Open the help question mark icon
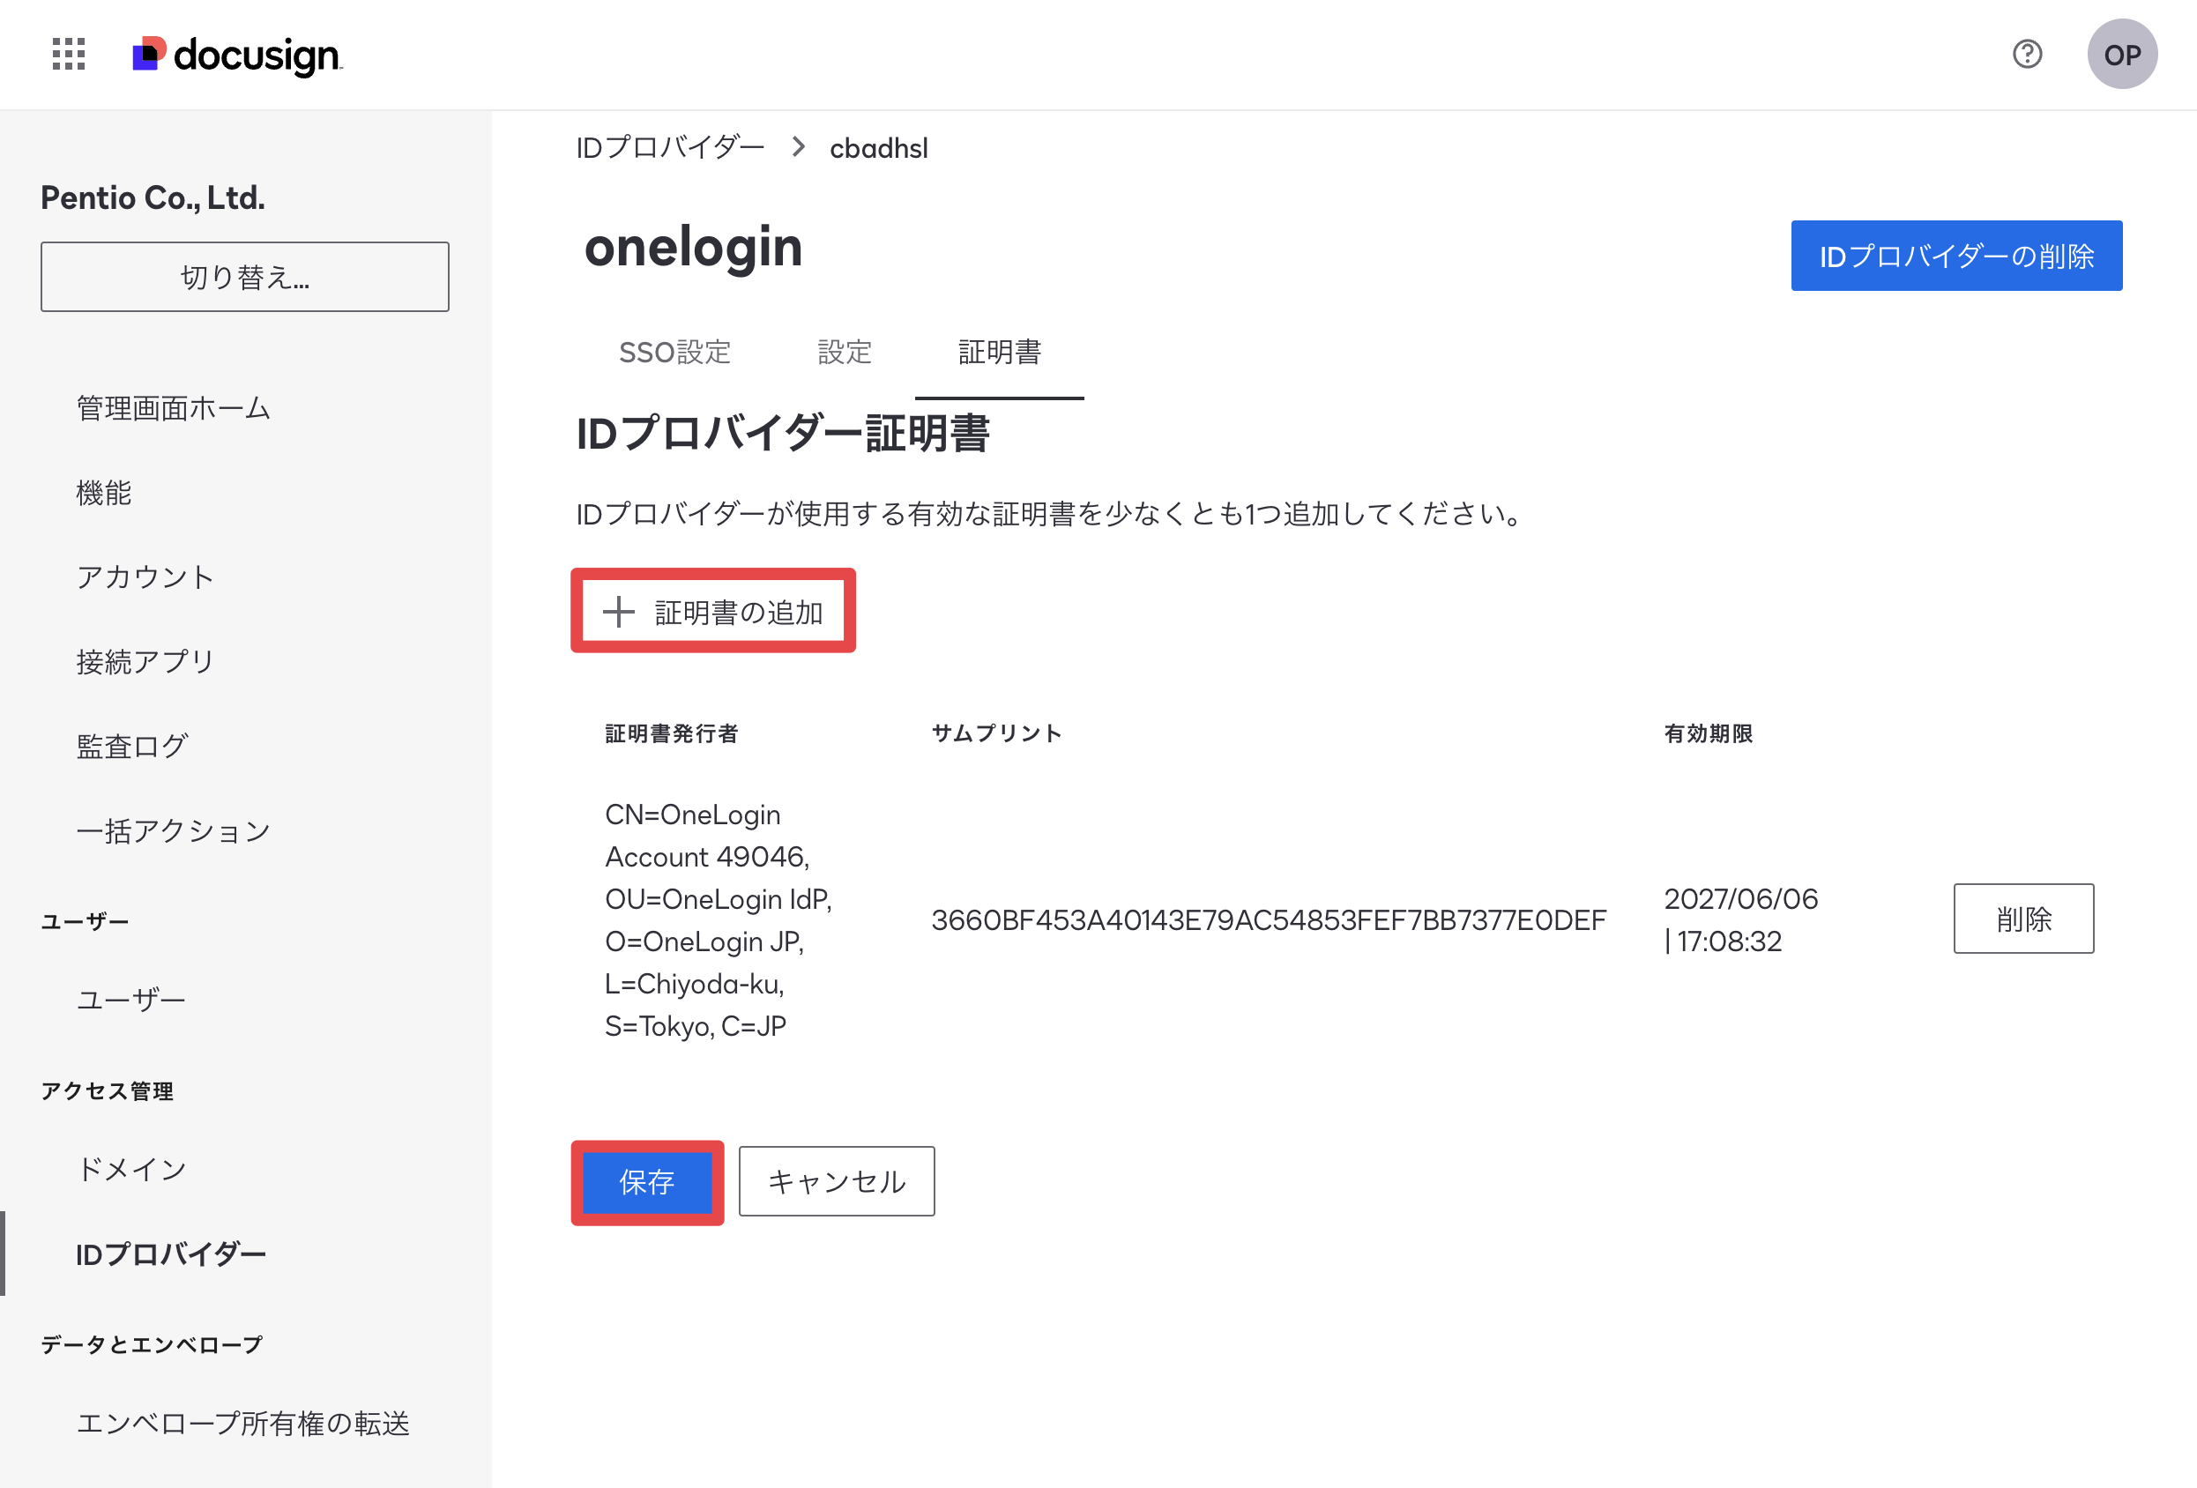The height and width of the screenshot is (1488, 2197). (2027, 54)
